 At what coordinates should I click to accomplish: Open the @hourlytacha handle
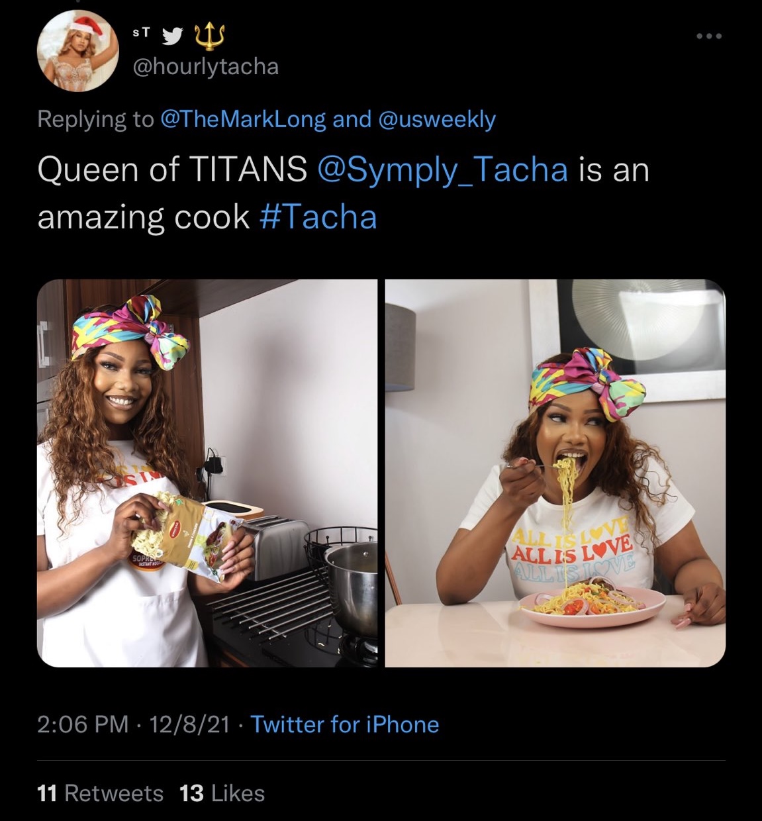[206, 67]
